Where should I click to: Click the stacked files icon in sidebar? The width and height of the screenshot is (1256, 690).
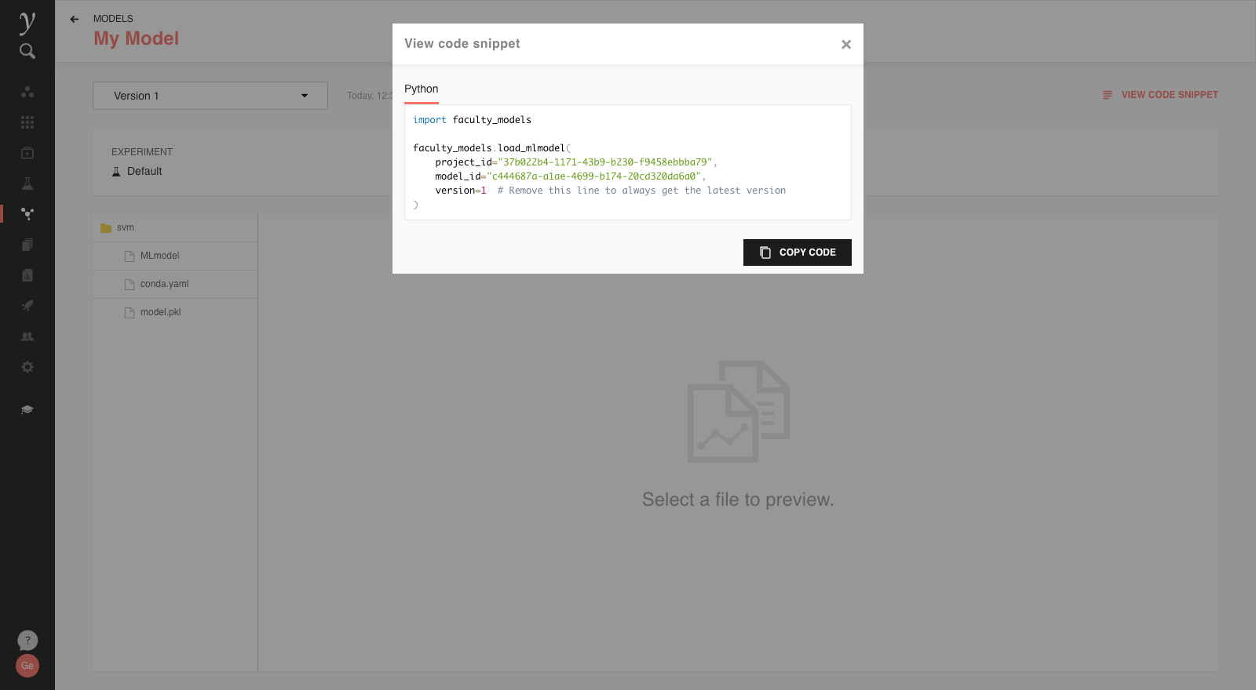click(27, 245)
